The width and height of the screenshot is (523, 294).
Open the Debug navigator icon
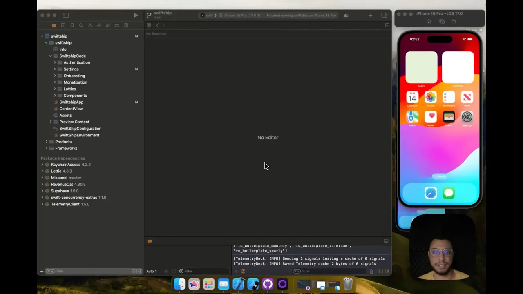[108, 25]
